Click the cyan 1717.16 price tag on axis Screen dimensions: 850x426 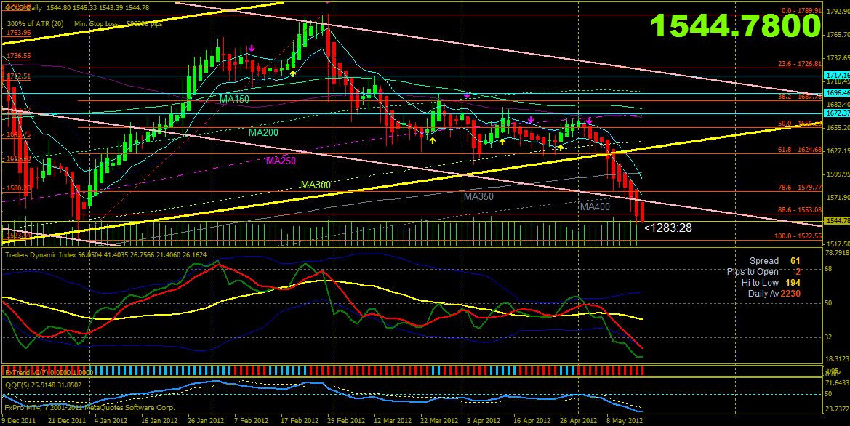coord(837,76)
